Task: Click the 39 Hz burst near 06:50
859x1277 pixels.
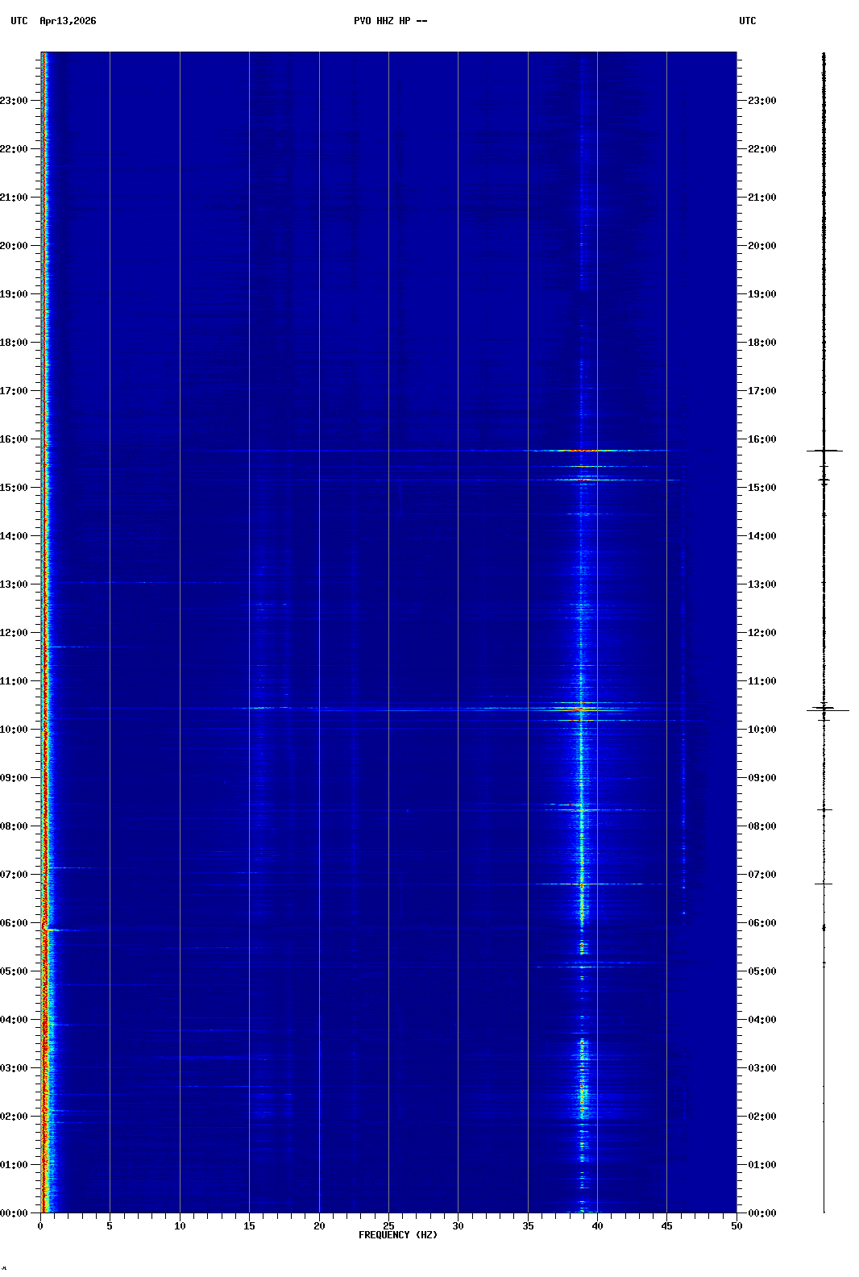Action: click(x=582, y=884)
